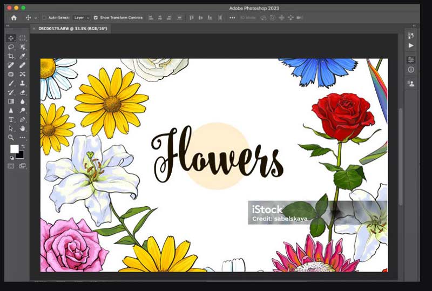Screen dimensions: 432x291
Task: Align bottom edges in options bar
Action: click(x=210, y=18)
